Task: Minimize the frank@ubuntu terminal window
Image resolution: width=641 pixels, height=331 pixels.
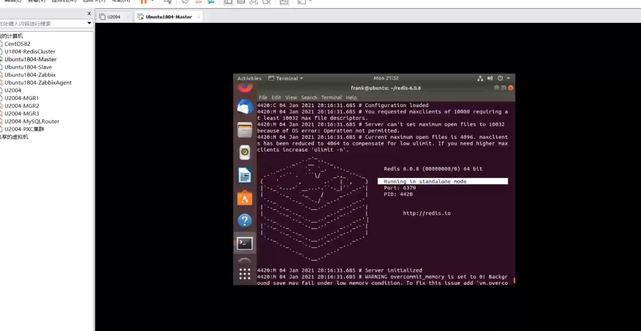Action: tap(497, 88)
